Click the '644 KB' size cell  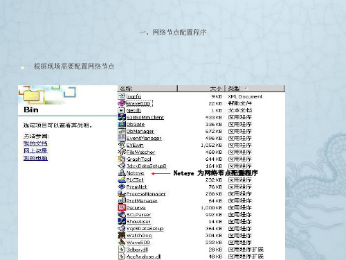[214, 159]
